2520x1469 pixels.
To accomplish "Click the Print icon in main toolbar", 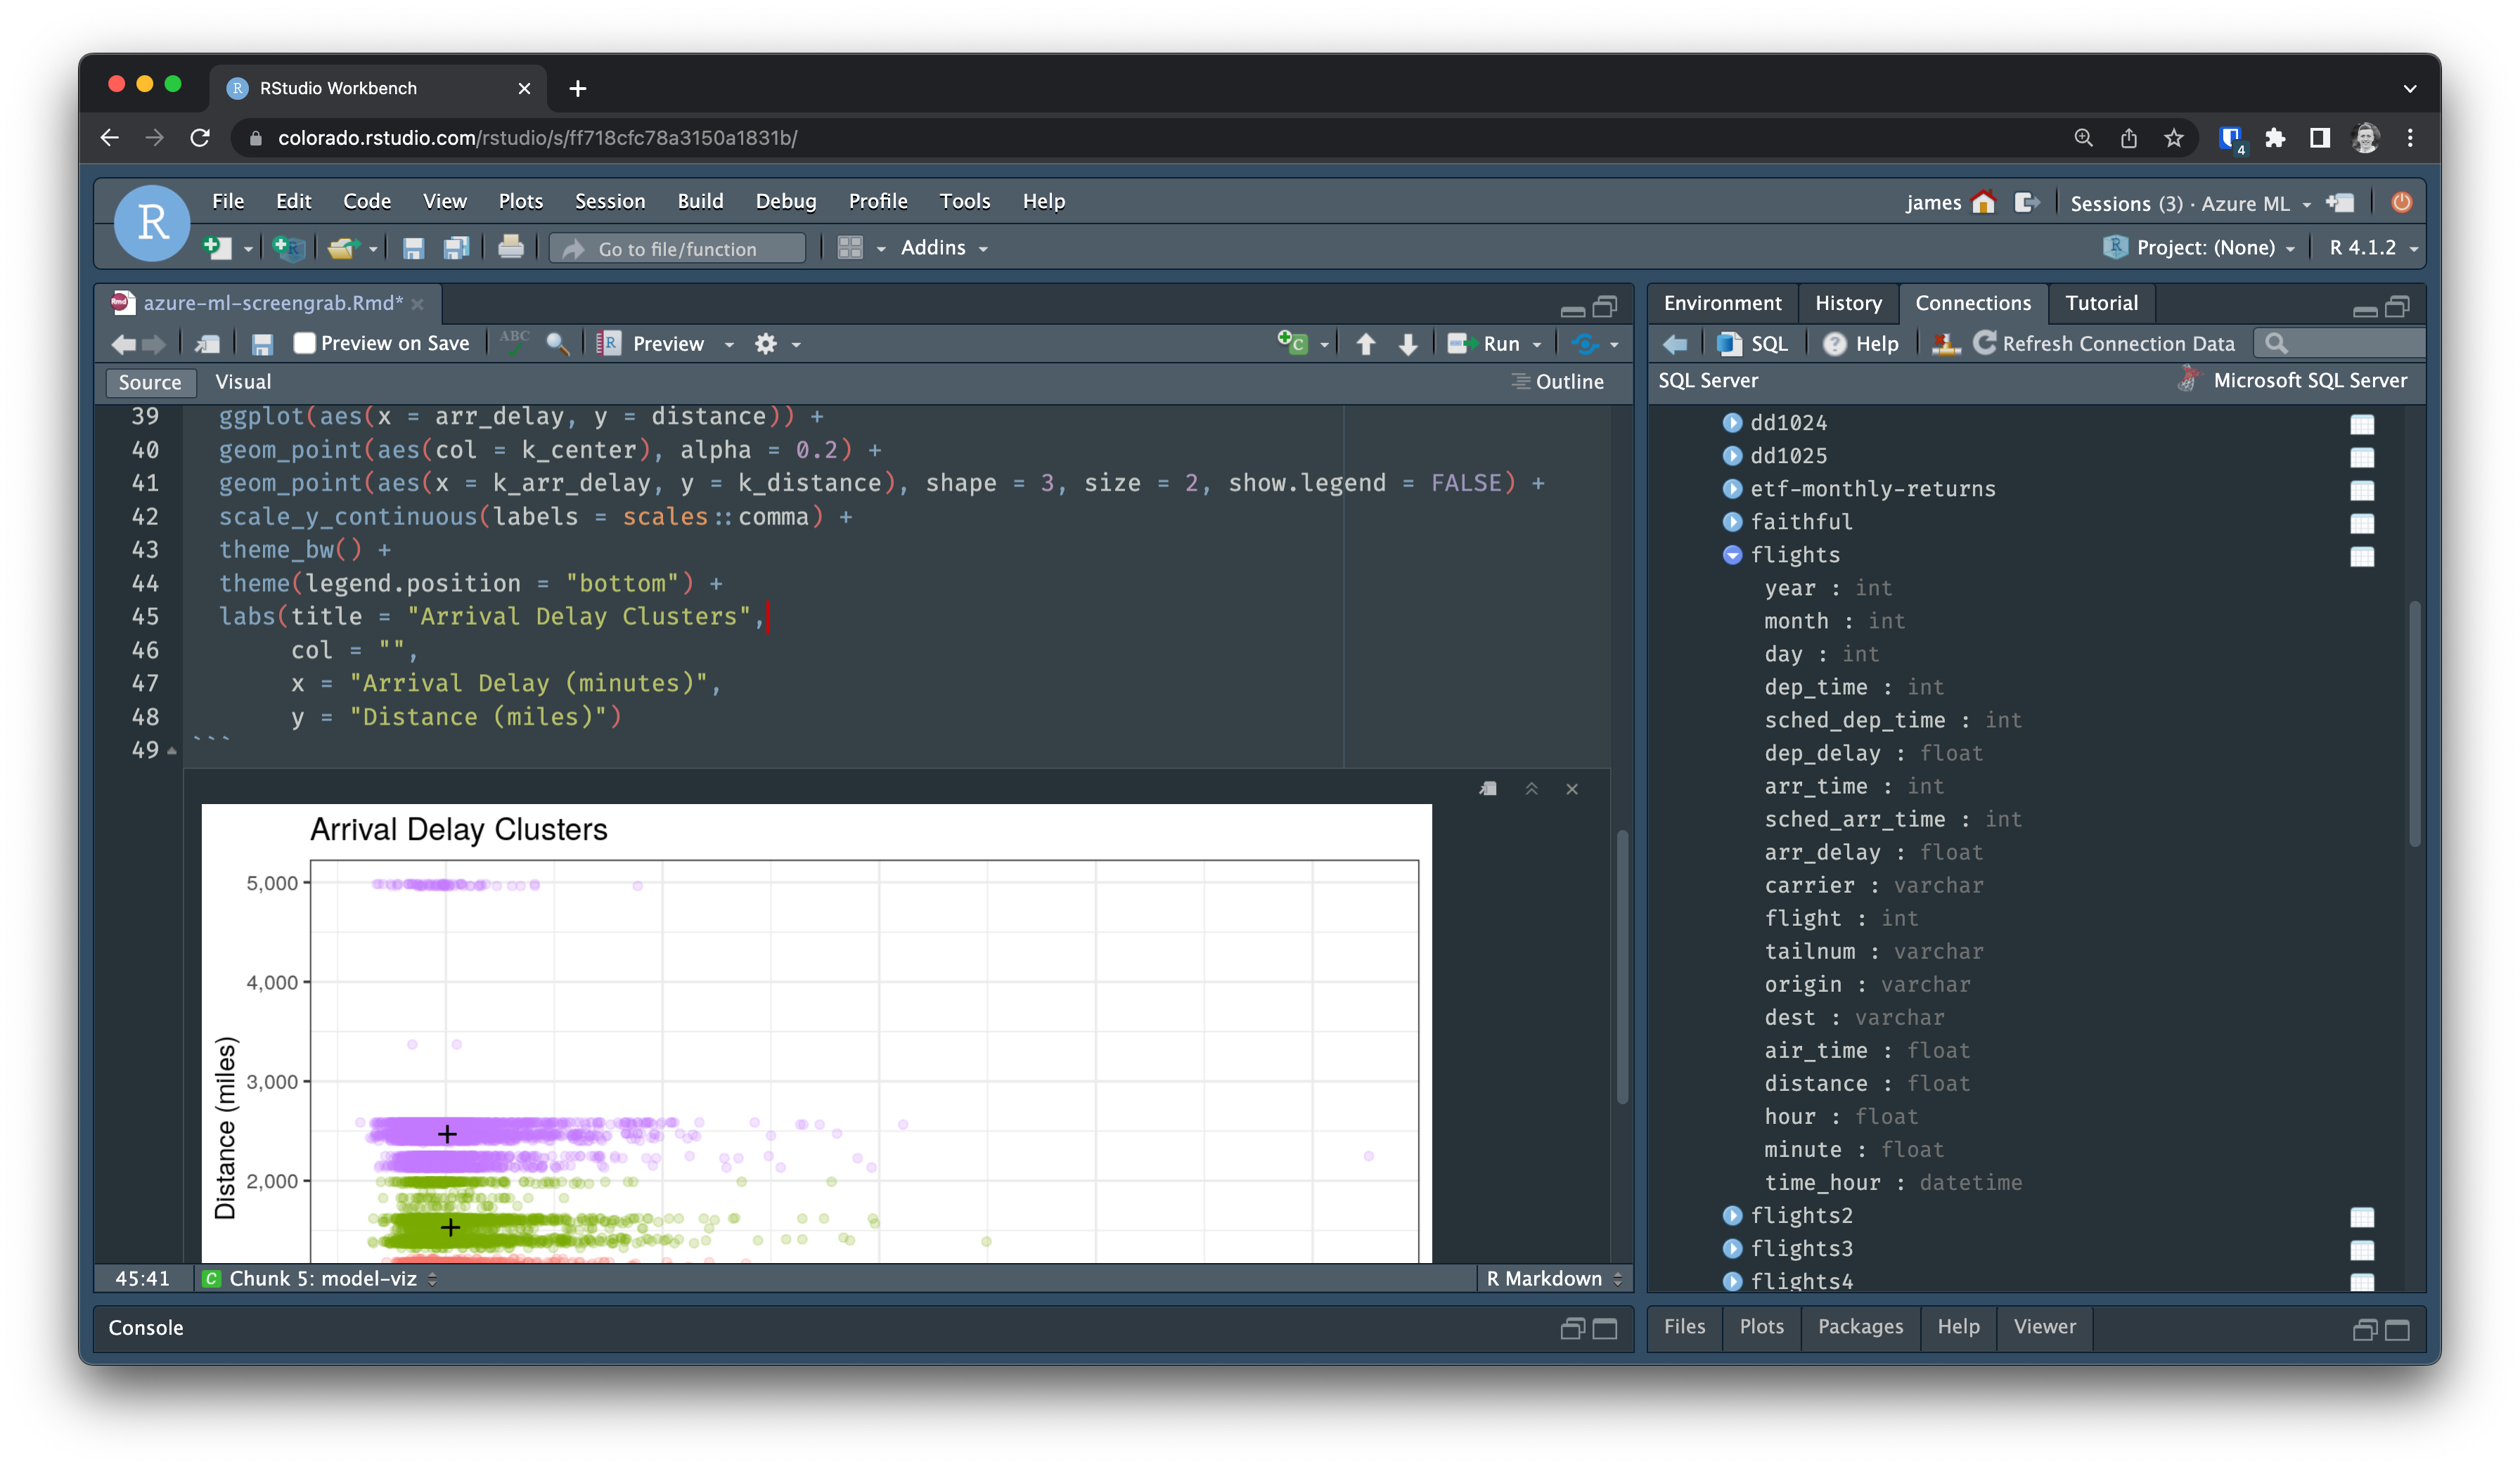I will [510, 248].
